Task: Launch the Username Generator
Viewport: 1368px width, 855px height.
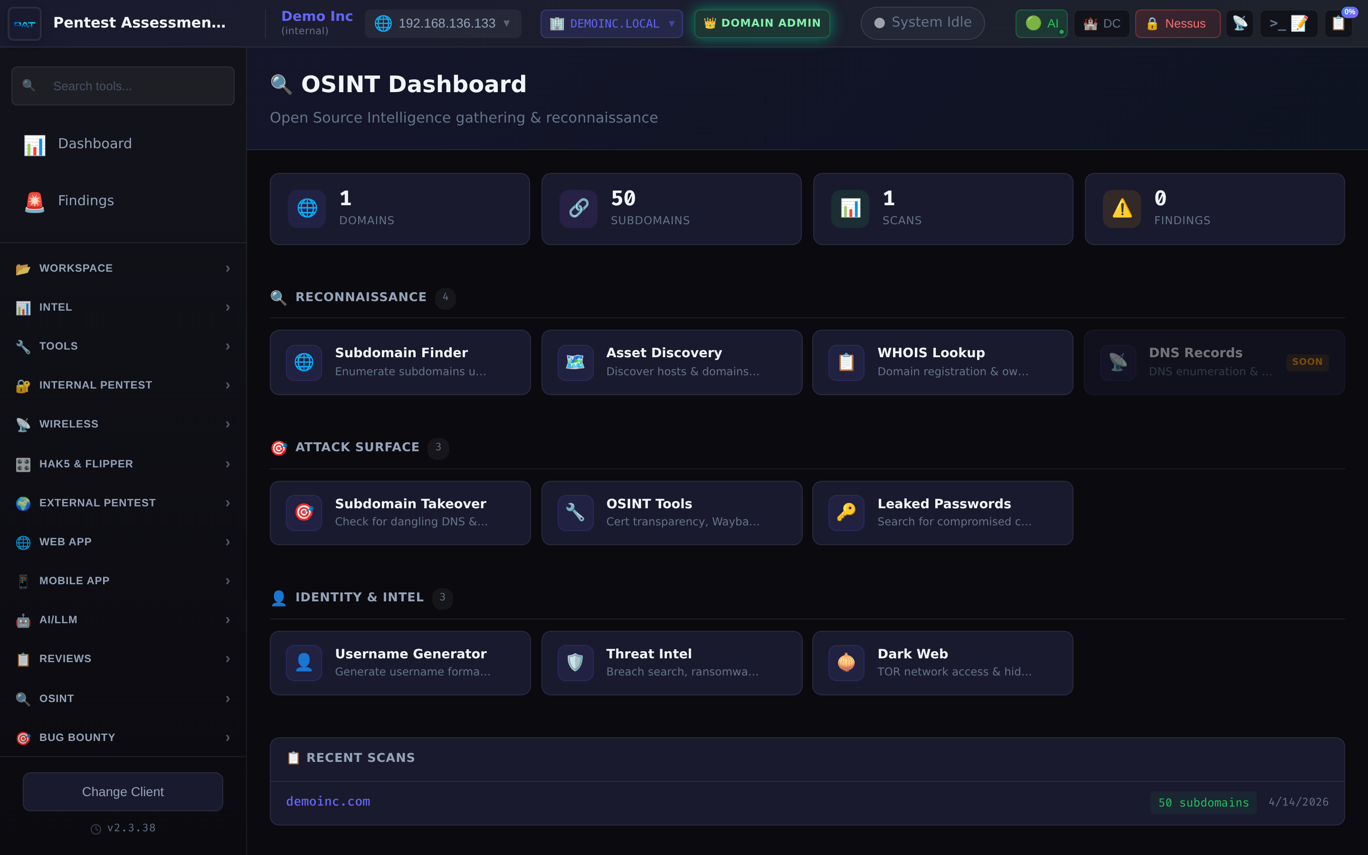Action: [x=399, y=662]
